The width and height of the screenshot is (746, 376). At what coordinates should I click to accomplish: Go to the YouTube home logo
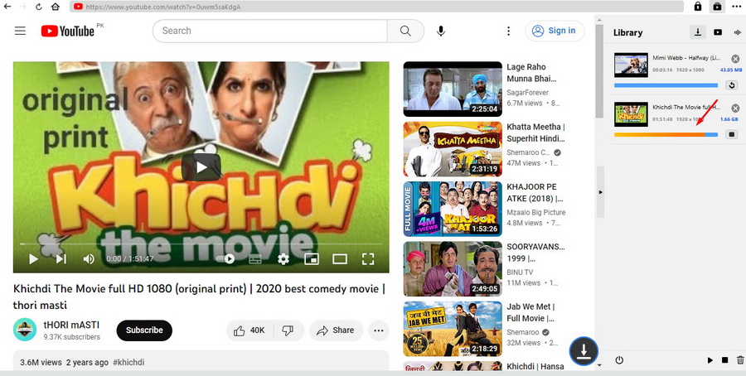point(68,31)
